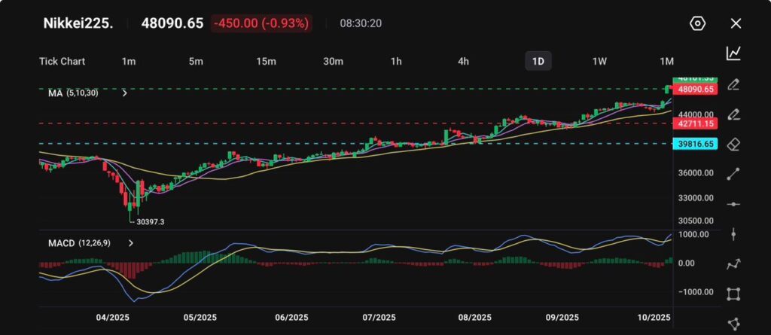Choose the 1W timeframe
This screenshot has height=335, width=771.
pos(599,61)
